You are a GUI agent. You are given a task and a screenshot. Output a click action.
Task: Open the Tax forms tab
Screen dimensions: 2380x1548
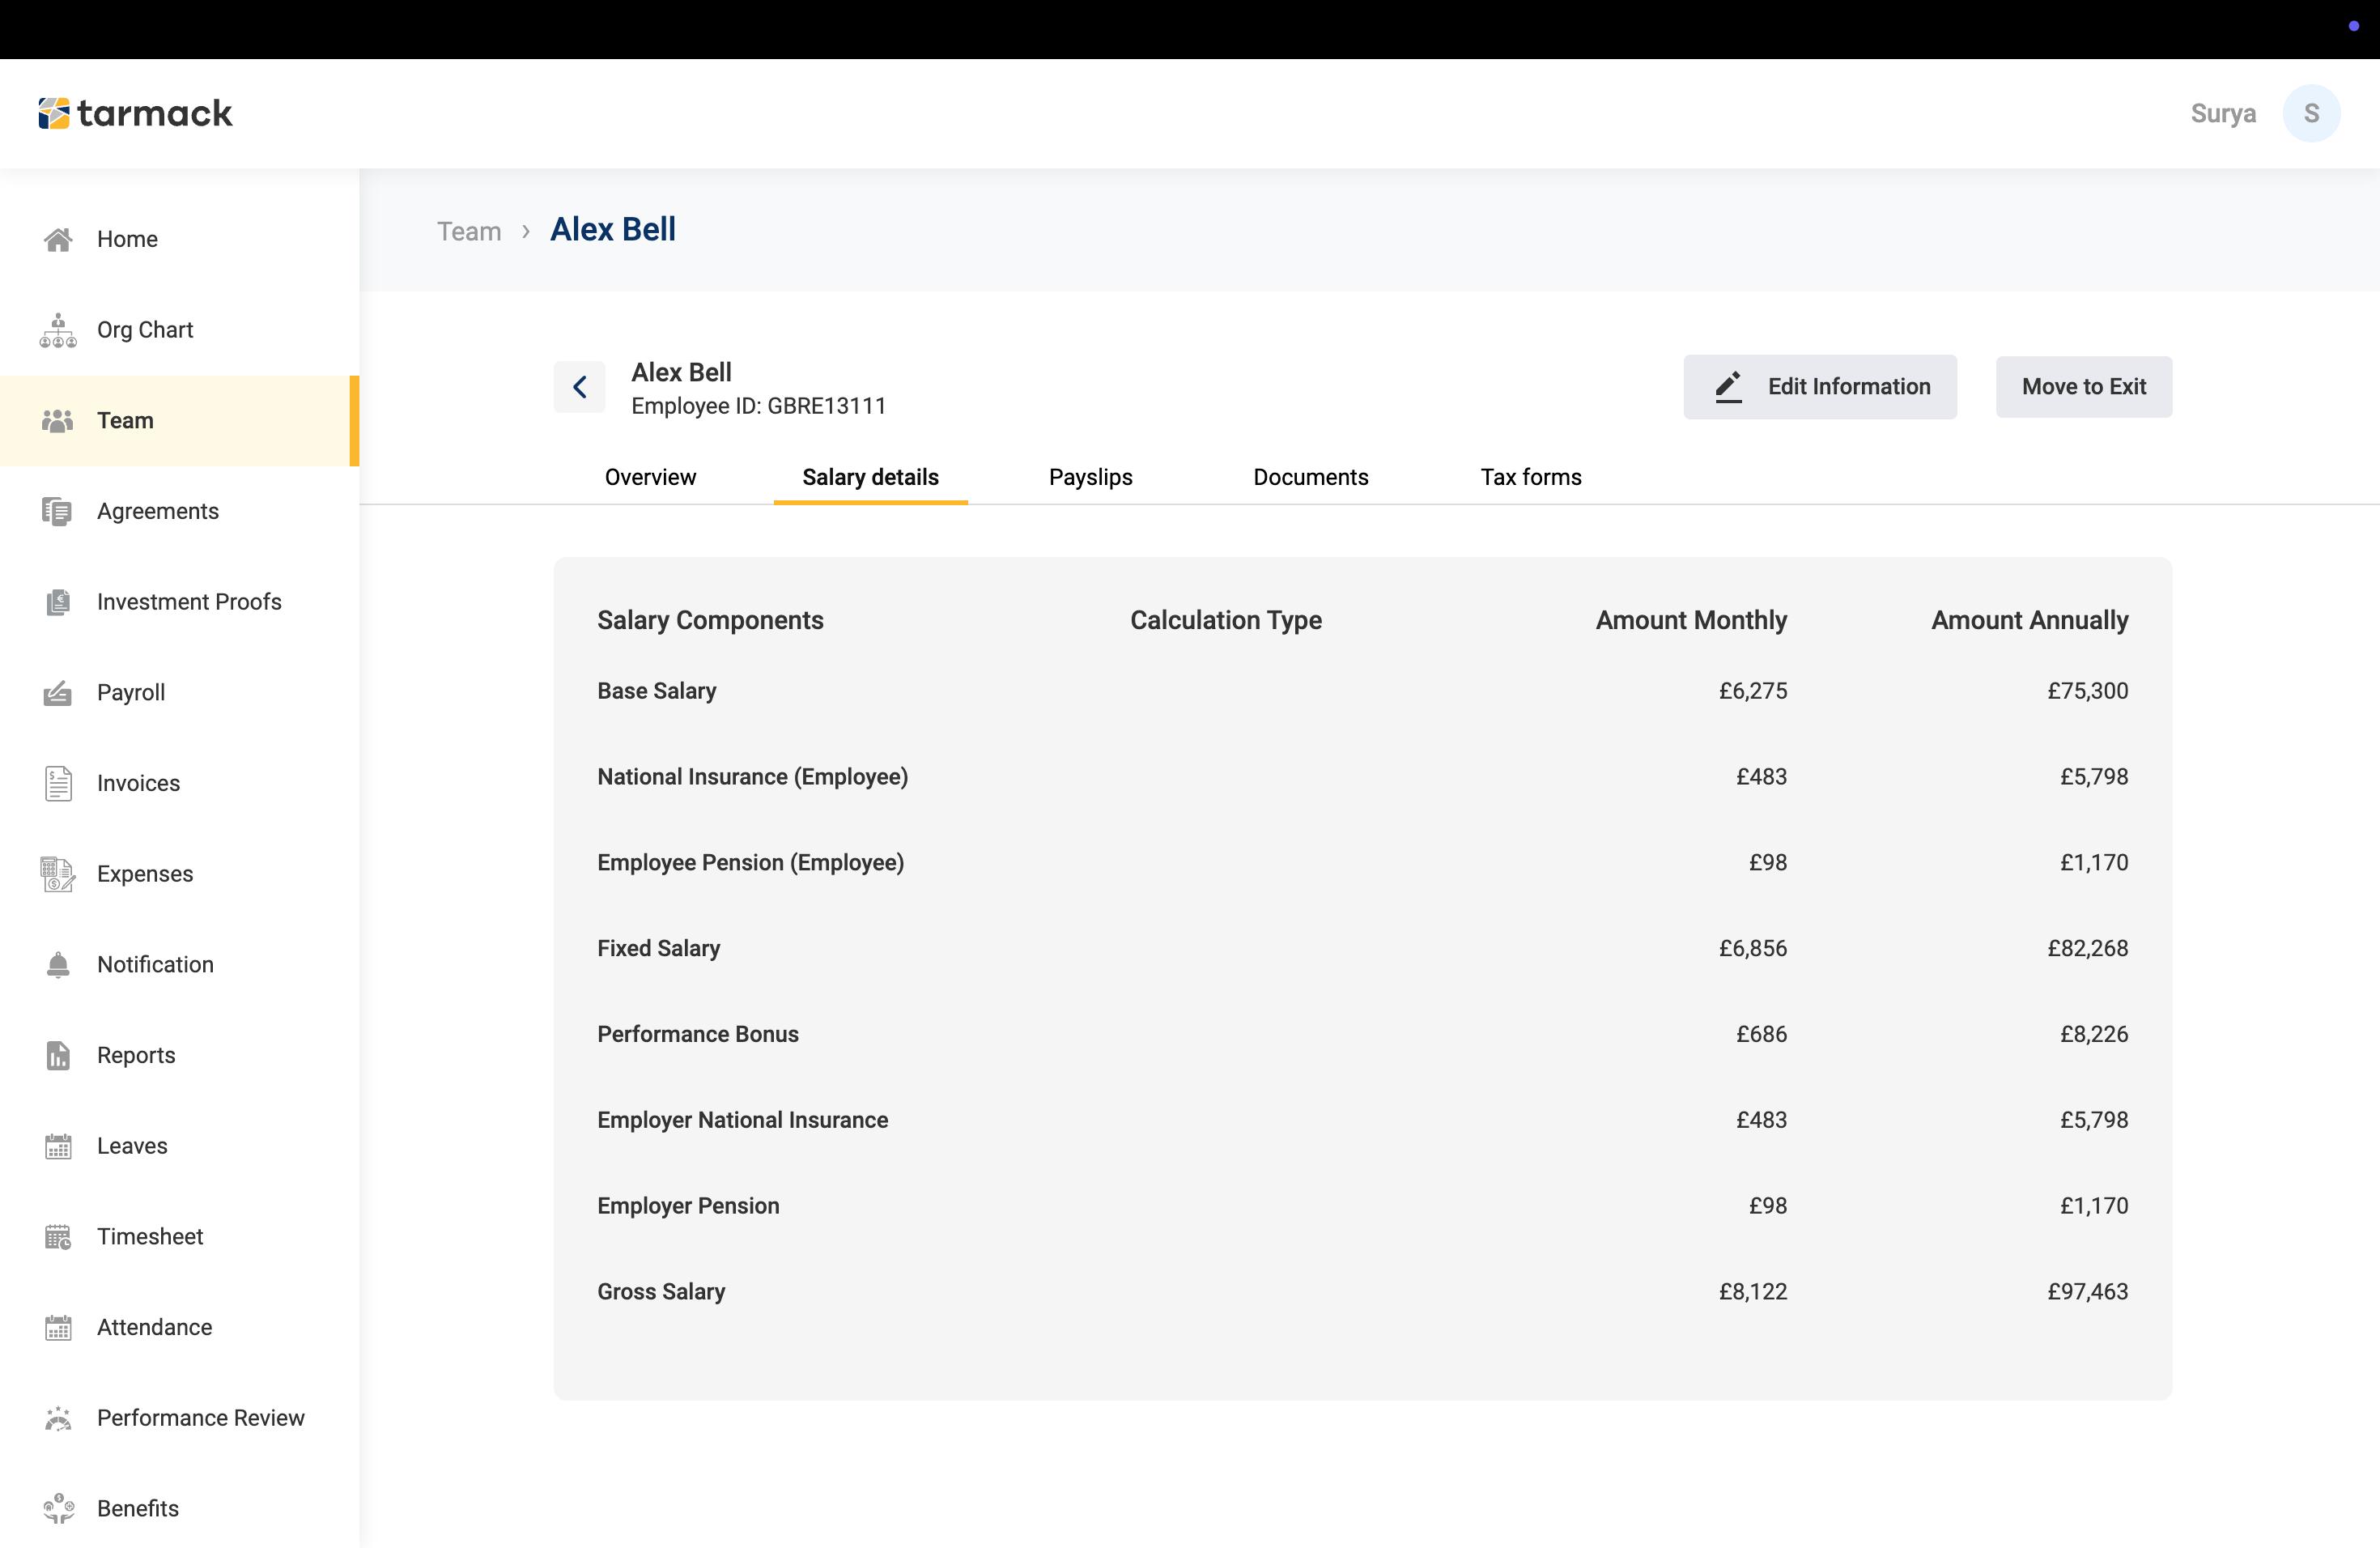[x=1530, y=477]
